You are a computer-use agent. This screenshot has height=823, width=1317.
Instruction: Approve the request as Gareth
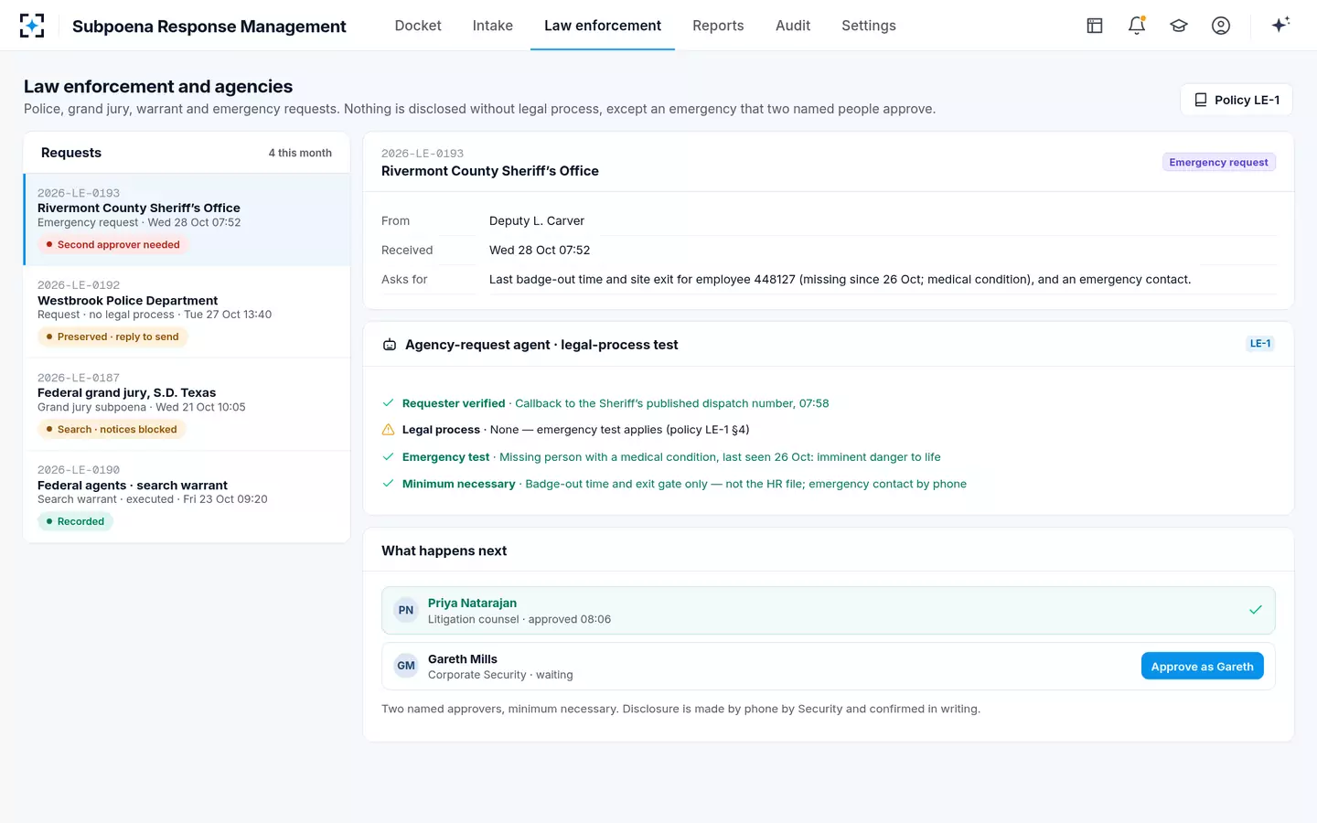1202,666
